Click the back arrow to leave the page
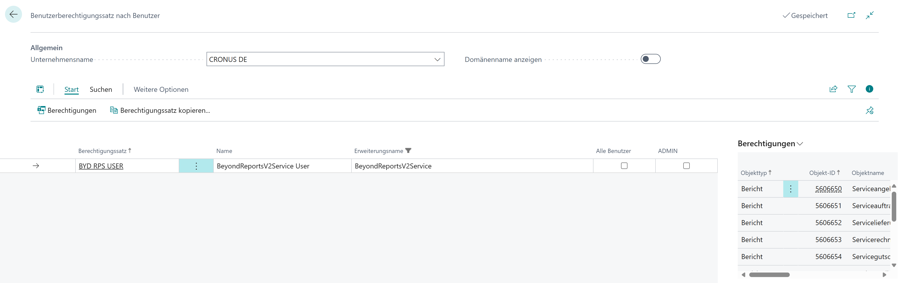Viewport: 909px width, 283px height. point(13,14)
